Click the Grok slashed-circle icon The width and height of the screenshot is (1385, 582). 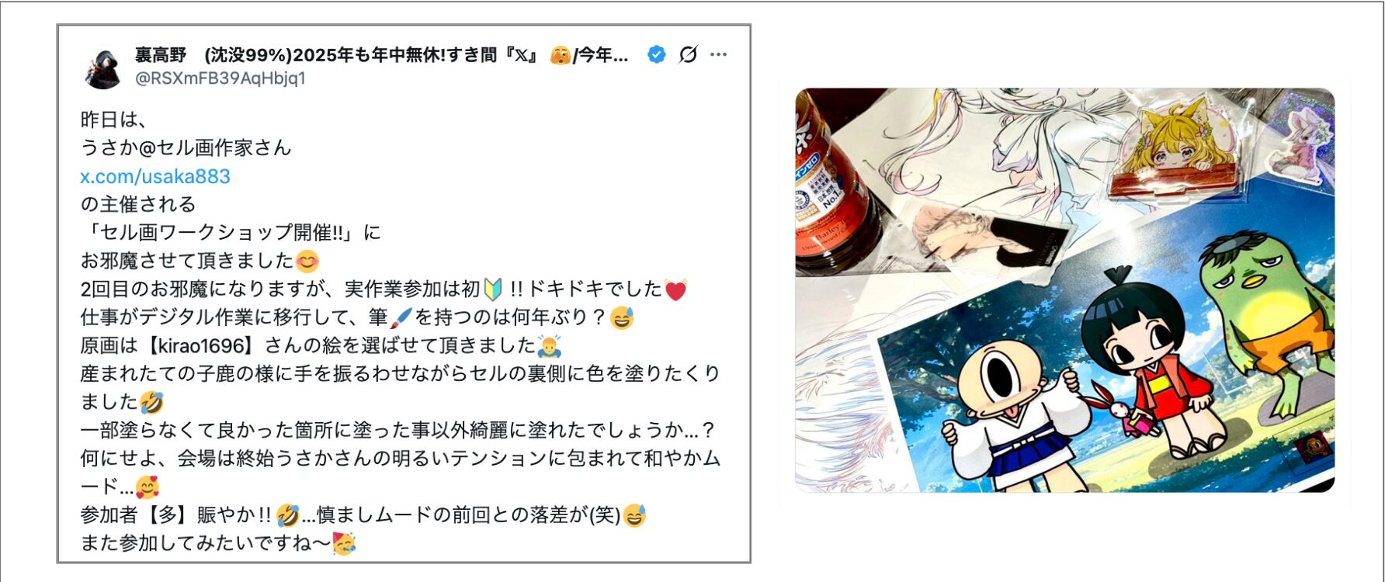pyautogui.click(x=688, y=55)
